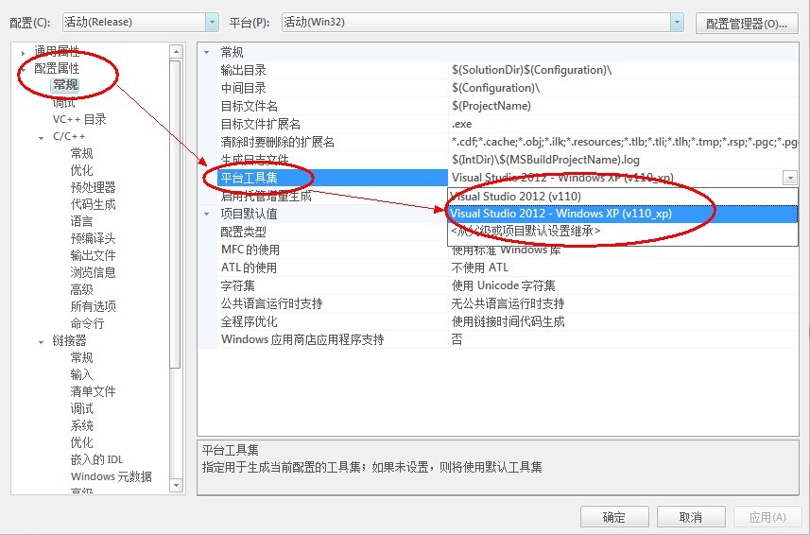The height and width of the screenshot is (535, 810).
Task: Expand the 通用属性 tree node
Action: [23, 53]
